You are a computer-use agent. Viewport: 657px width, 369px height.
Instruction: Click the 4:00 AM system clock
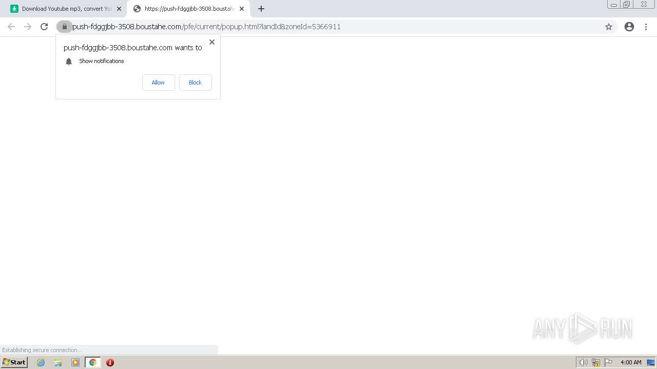tap(631, 362)
